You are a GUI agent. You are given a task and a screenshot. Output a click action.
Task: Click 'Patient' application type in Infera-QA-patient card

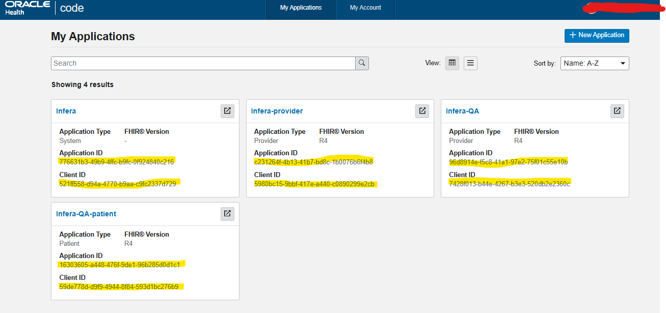(x=69, y=243)
